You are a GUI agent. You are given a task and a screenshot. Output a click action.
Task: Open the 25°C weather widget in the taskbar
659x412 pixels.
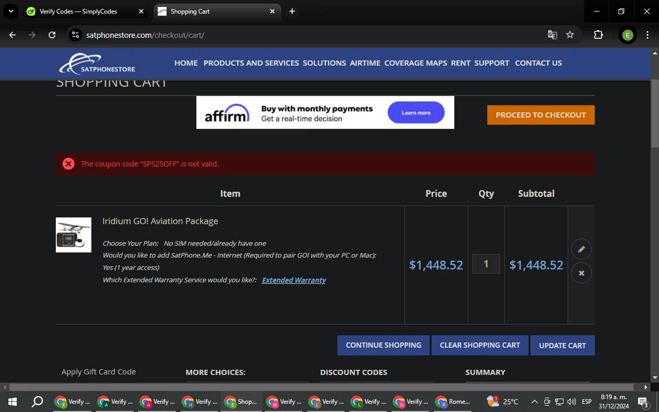[x=503, y=401]
